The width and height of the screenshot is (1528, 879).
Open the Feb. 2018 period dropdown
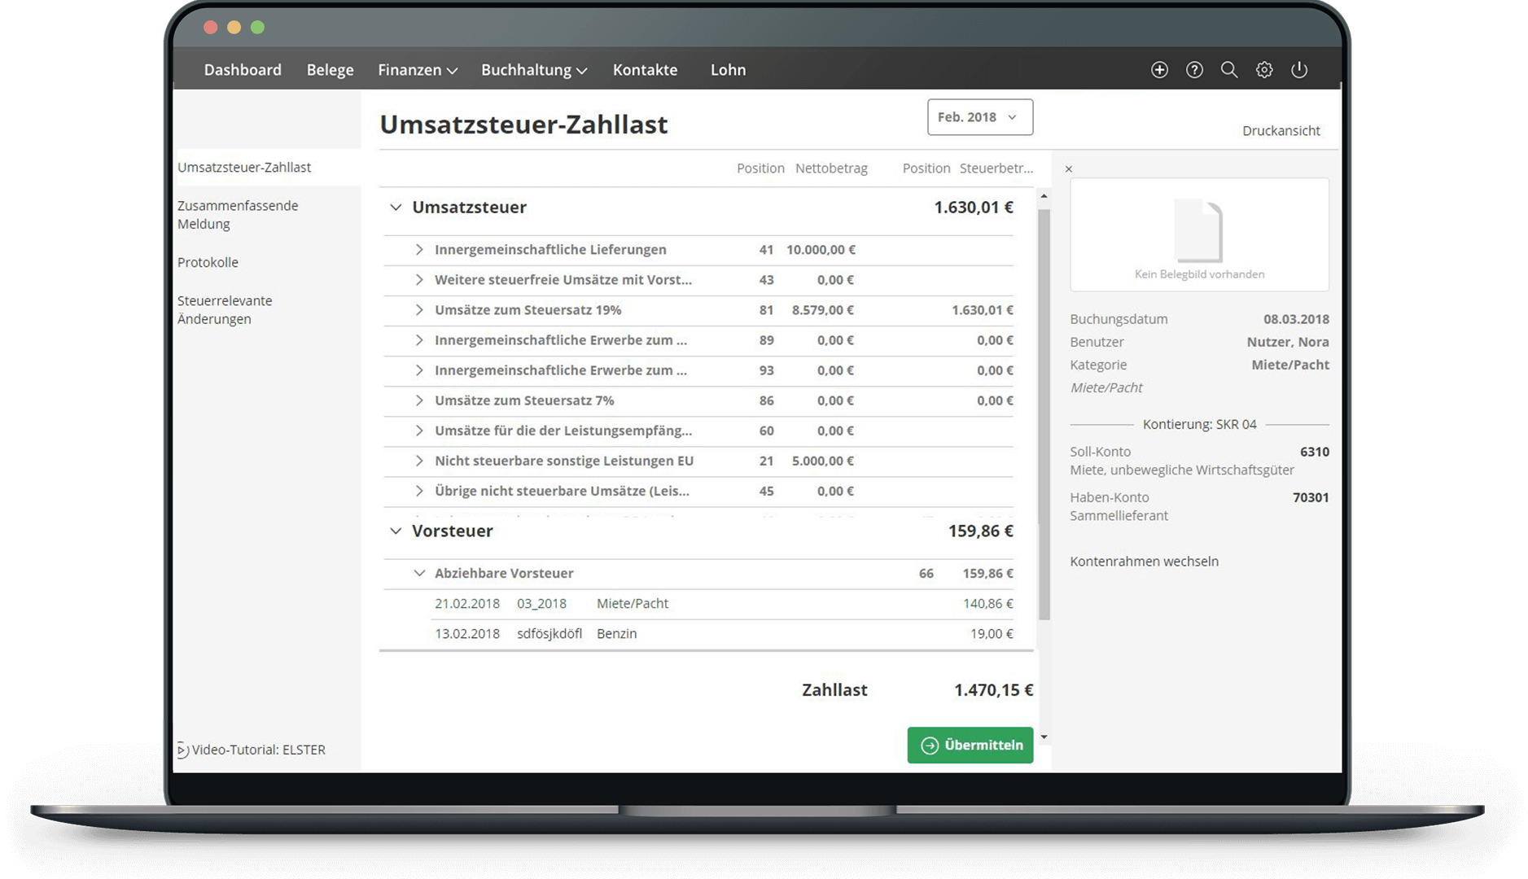[980, 117]
